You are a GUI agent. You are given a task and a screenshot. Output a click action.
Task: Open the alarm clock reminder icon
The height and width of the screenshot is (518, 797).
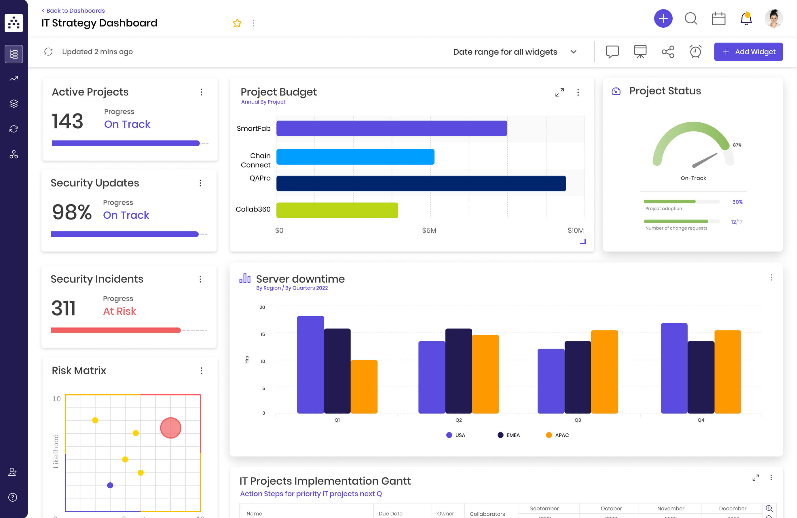coord(695,52)
